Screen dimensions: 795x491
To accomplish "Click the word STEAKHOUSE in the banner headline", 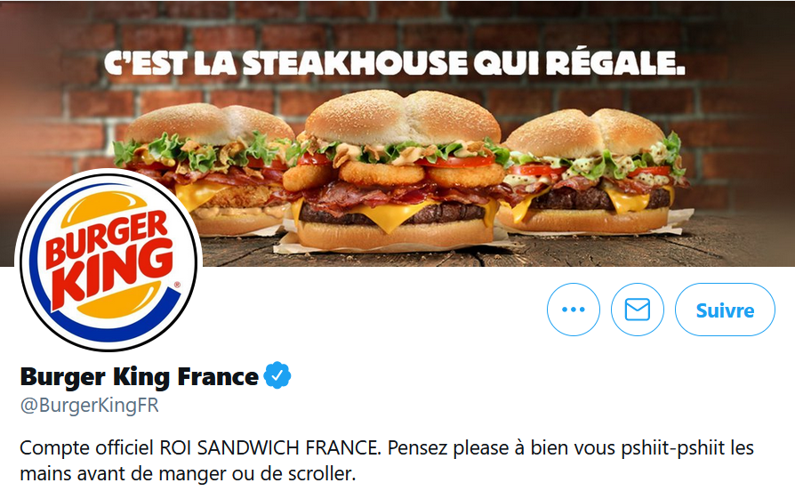I will [353, 63].
